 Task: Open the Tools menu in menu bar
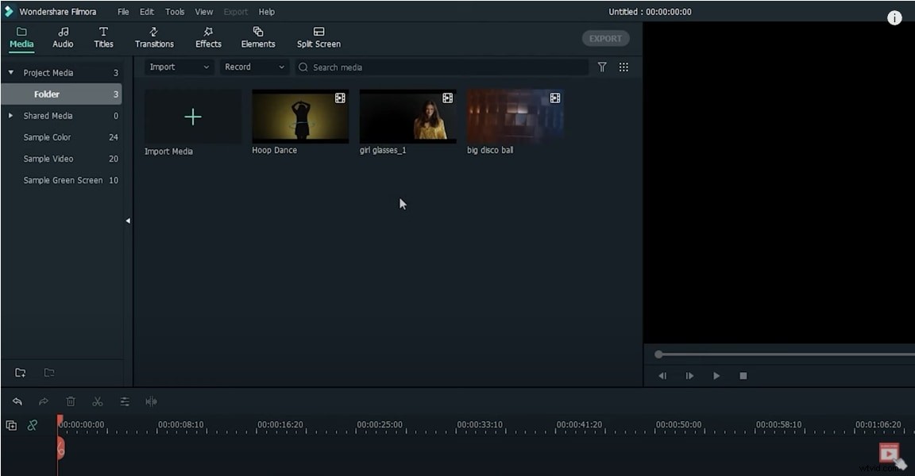(174, 11)
